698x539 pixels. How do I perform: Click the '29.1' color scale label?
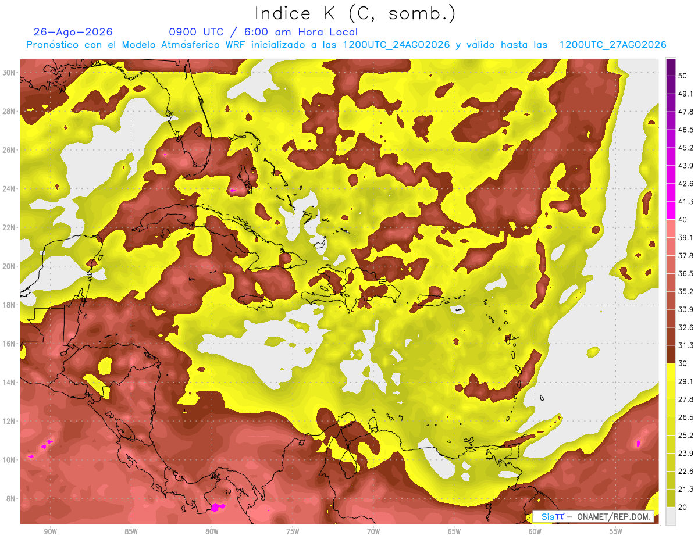click(x=686, y=381)
